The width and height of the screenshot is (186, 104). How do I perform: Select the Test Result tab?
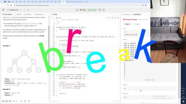click(x=136, y=14)
